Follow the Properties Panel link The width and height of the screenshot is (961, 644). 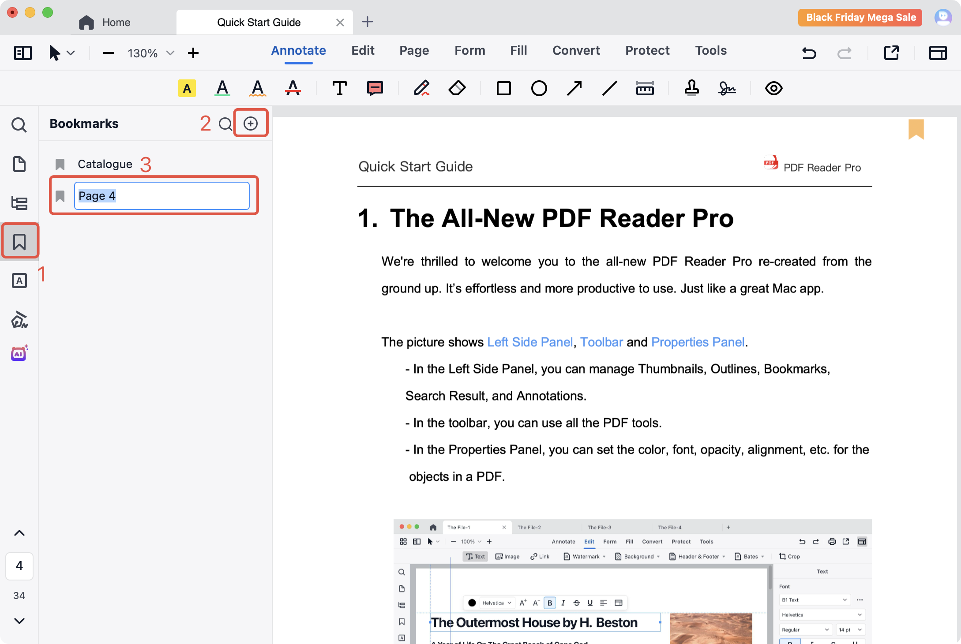(x=698, y=342)
